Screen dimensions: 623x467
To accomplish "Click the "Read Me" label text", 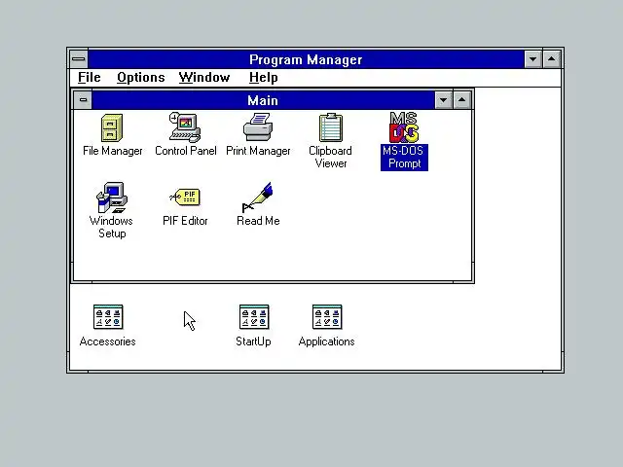I will [258, 221].
